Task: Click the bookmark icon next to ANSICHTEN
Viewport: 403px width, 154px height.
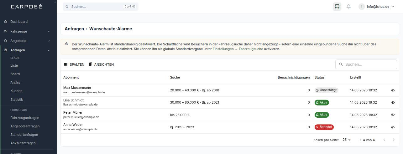Action: (90, 64)
